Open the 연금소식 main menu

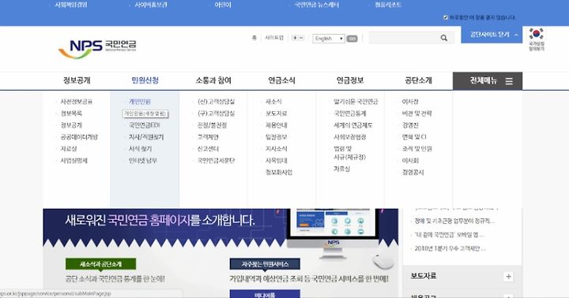[x=281, y=80]
